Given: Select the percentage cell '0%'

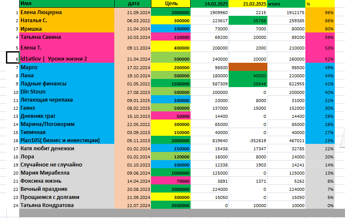Looking at the screenshot, I should pos(320,205).
